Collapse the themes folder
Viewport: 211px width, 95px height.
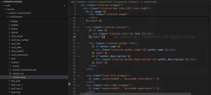click(5, 9)
